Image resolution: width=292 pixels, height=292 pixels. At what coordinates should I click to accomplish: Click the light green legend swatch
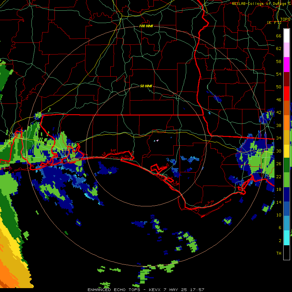tap(286, 180)
